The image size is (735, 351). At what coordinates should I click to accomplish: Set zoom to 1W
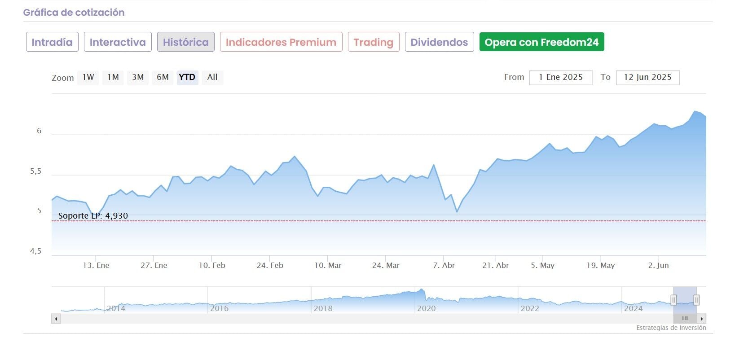point(88,77)
